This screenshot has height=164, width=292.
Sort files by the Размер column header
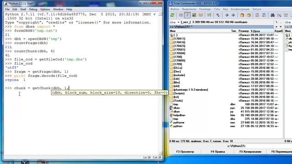(x=244, y=31)
